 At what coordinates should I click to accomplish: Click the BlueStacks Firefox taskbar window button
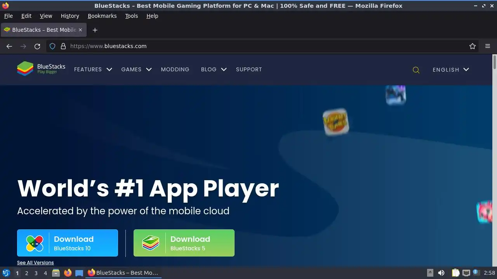coord(123,273)
